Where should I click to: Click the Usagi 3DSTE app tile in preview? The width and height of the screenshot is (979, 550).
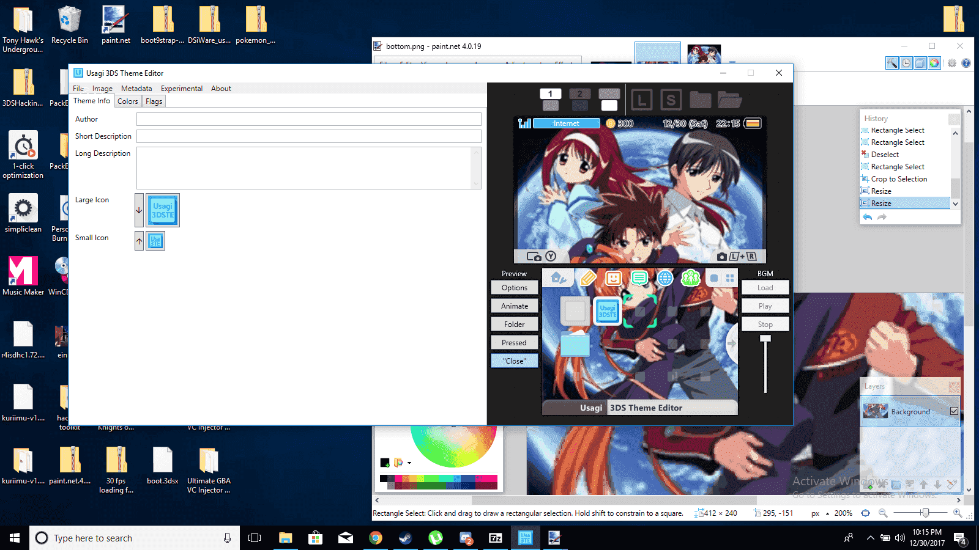[x=608, y=311]
